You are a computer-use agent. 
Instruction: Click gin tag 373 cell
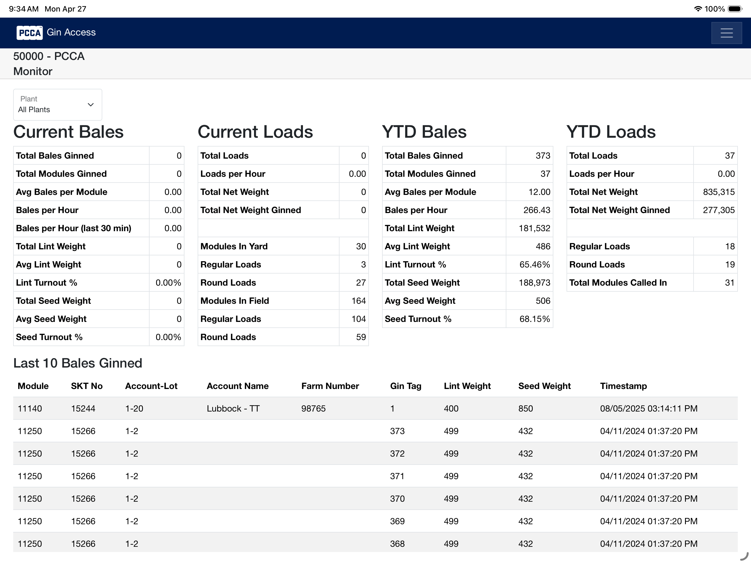[397, 431]
